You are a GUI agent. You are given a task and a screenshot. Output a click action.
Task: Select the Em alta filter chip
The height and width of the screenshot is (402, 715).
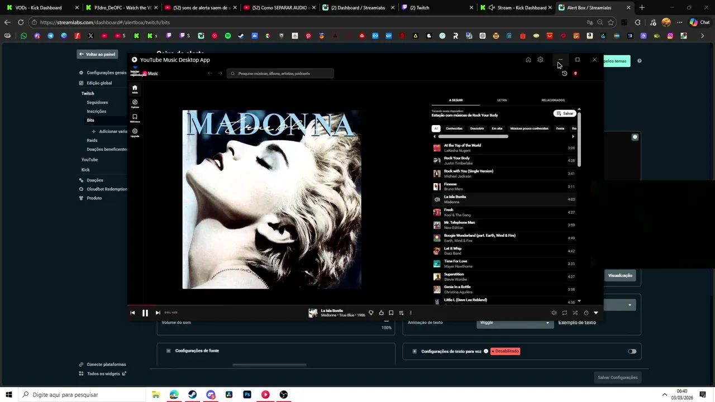click(497, 128)
